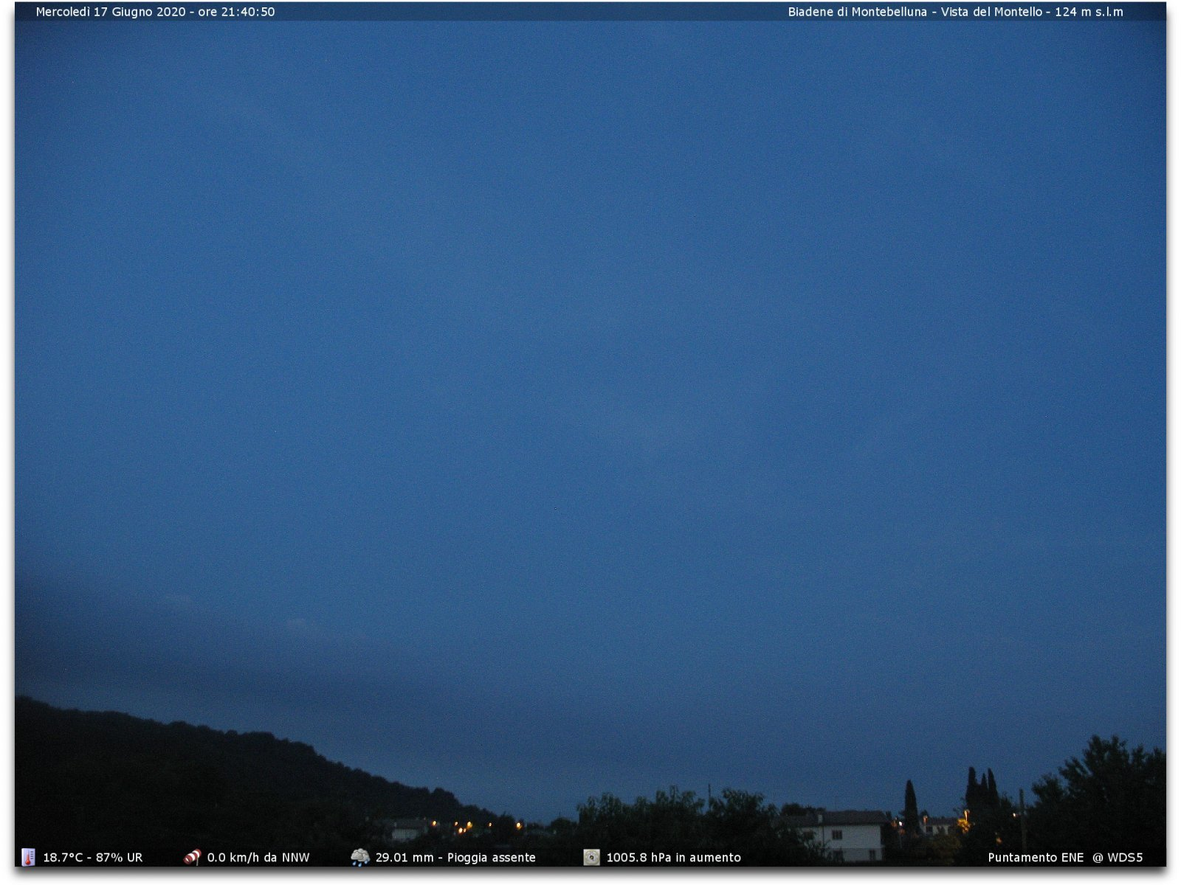Click the '18.7°C - 87% UR' reading
Viewport: 1181px width, 885px height.
pos(93,858)
